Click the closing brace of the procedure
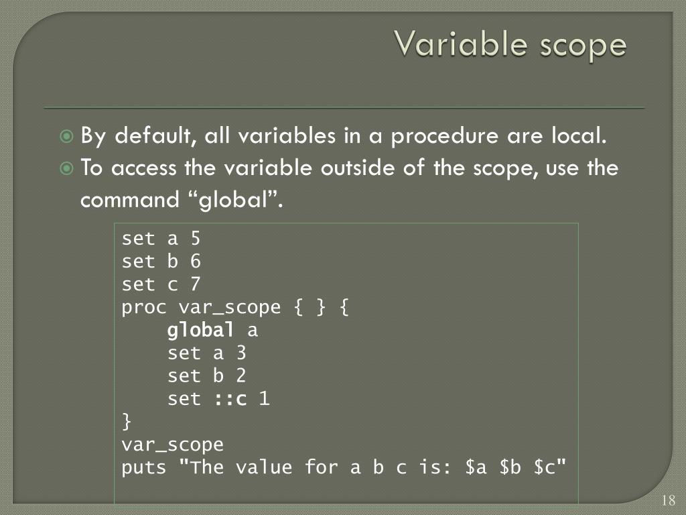This screenshot has height=515, width=686. coord(127,421)
